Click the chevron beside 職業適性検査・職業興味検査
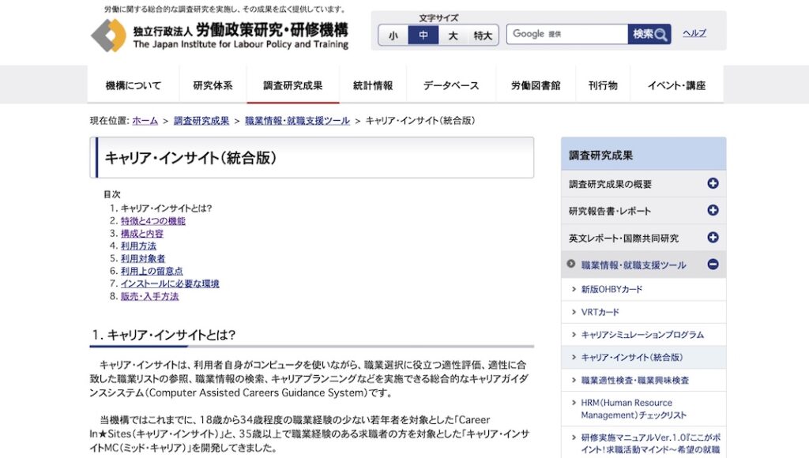This screenshot has height=458, width=809. coord(576,381)
